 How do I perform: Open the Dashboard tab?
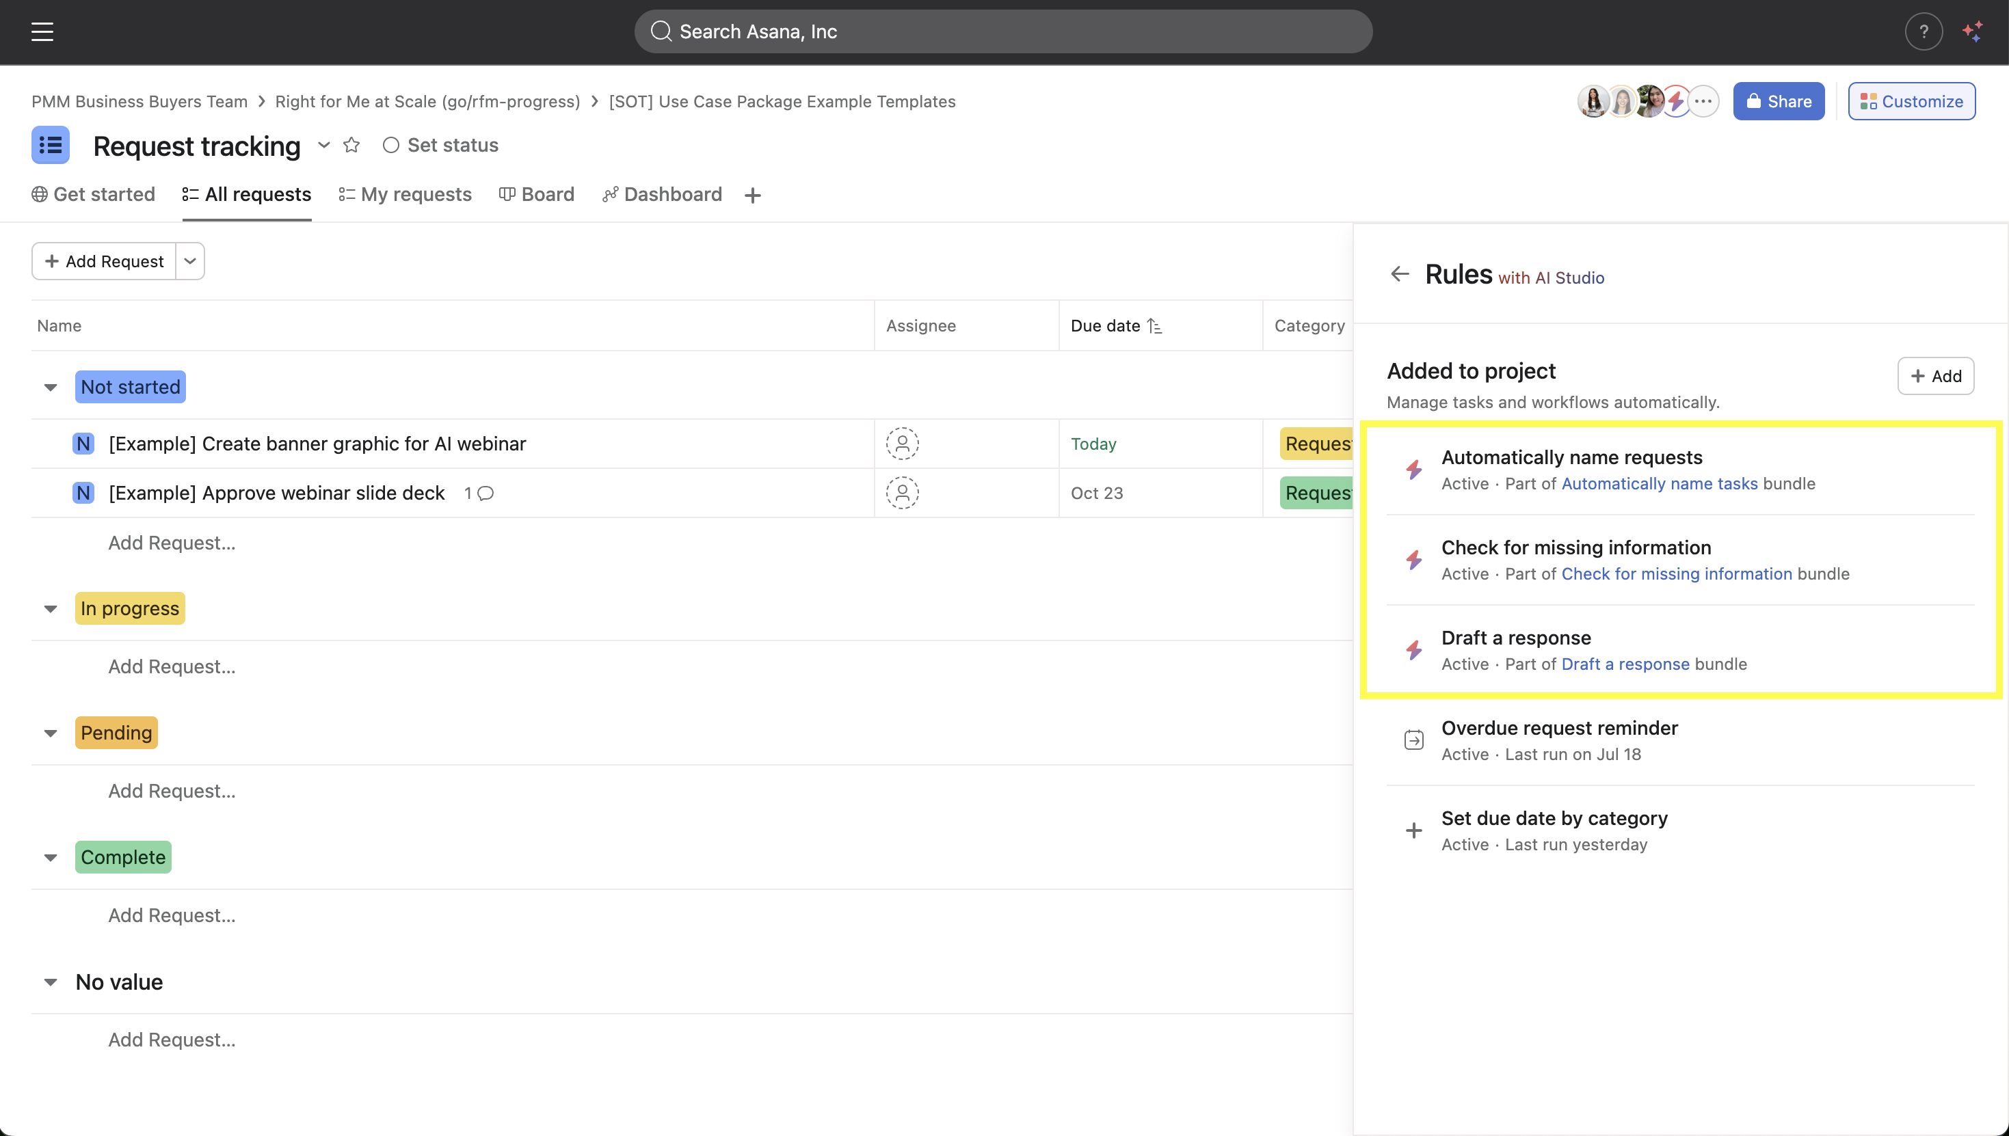(x=662, y=194)
